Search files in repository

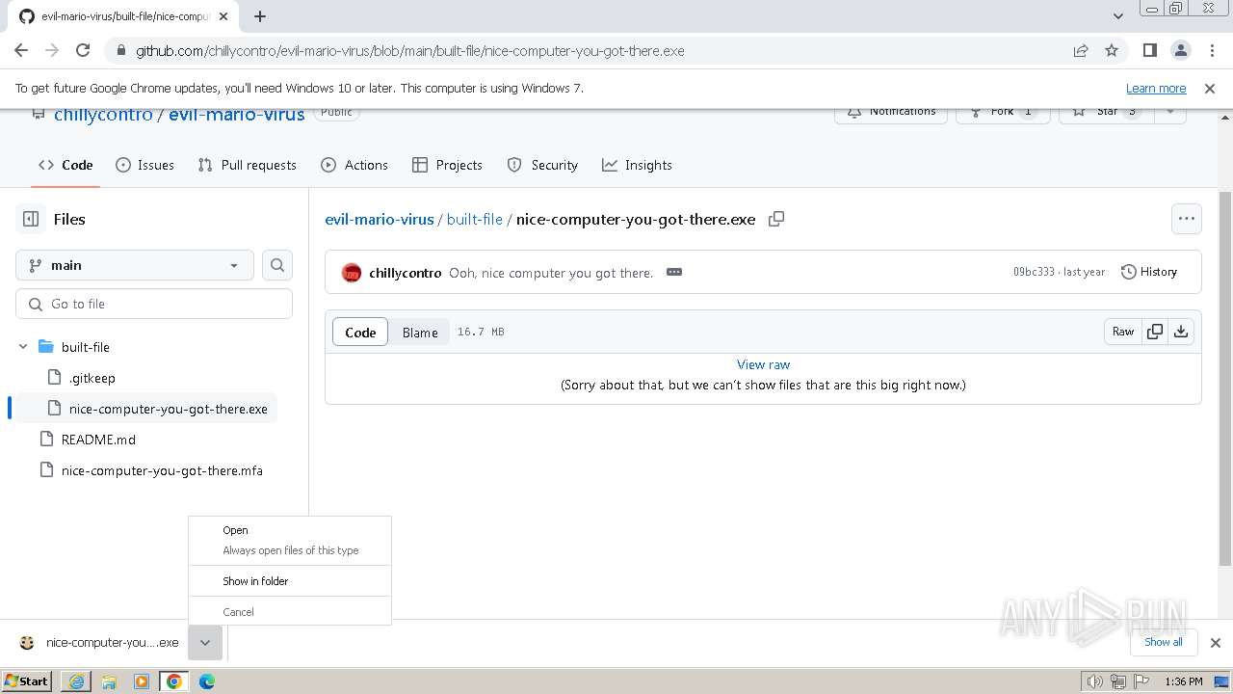277,265
